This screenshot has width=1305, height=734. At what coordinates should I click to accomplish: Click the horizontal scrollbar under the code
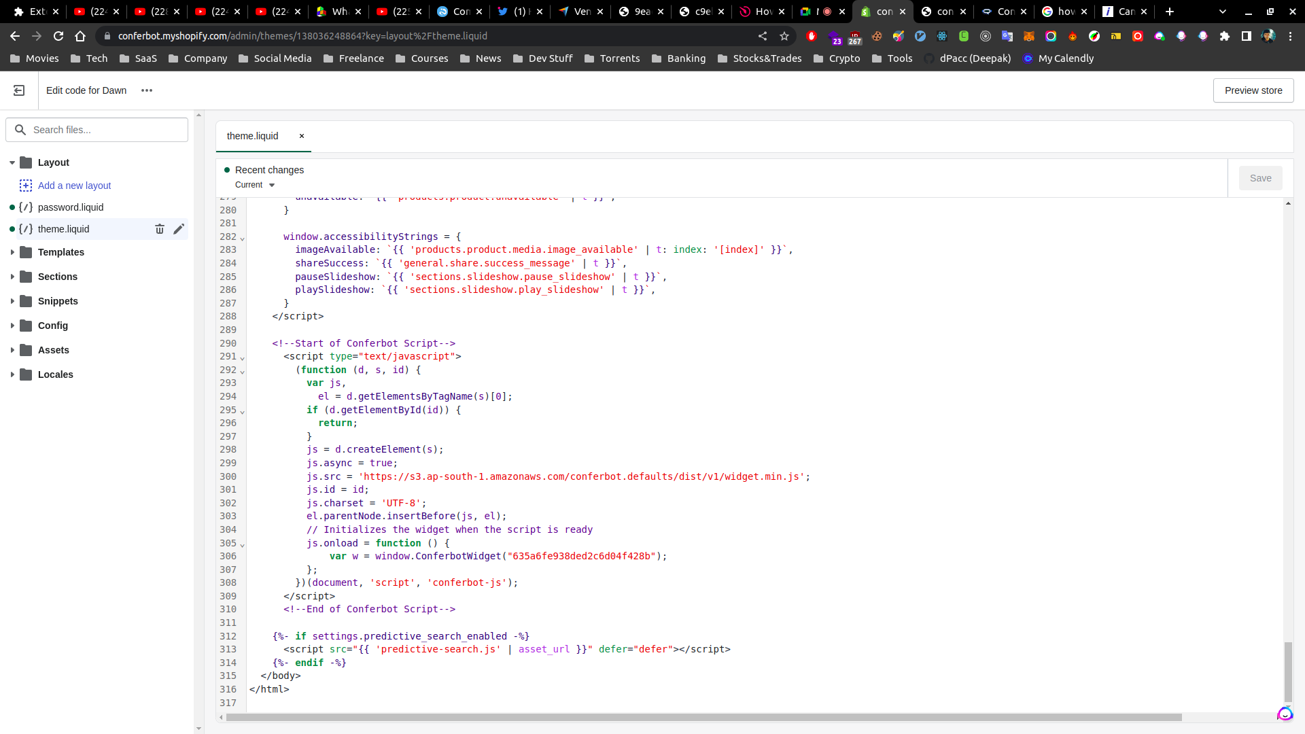click(x=703, y=718)
